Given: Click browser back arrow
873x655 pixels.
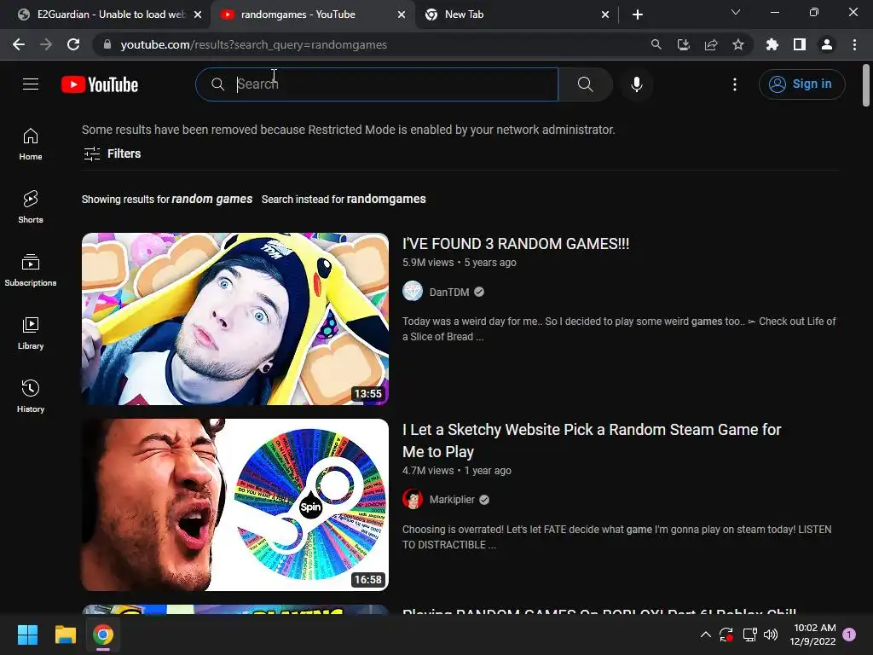Looking at the screenshot, I should point(19,44).
